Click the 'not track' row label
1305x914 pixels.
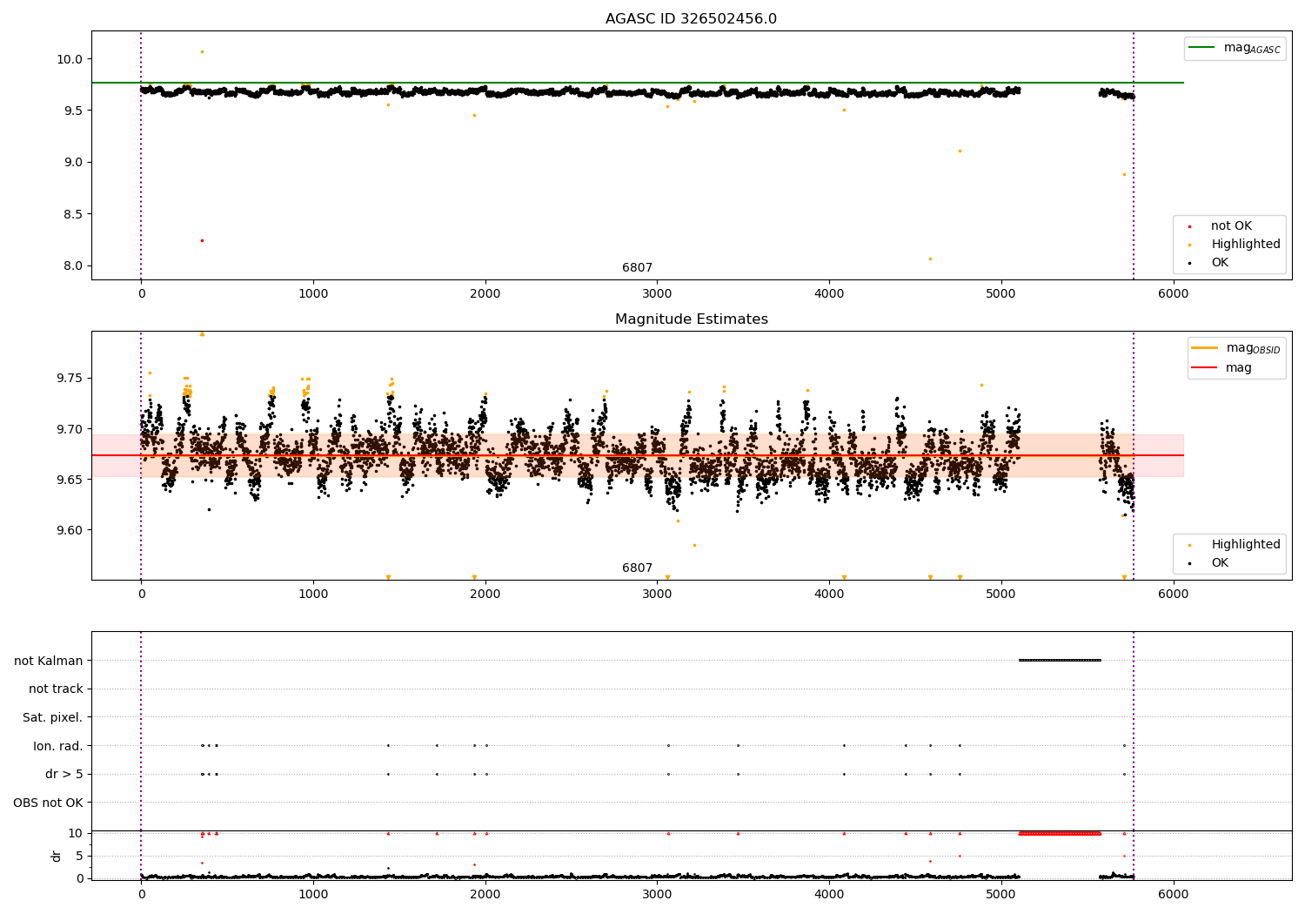(56, 689)
